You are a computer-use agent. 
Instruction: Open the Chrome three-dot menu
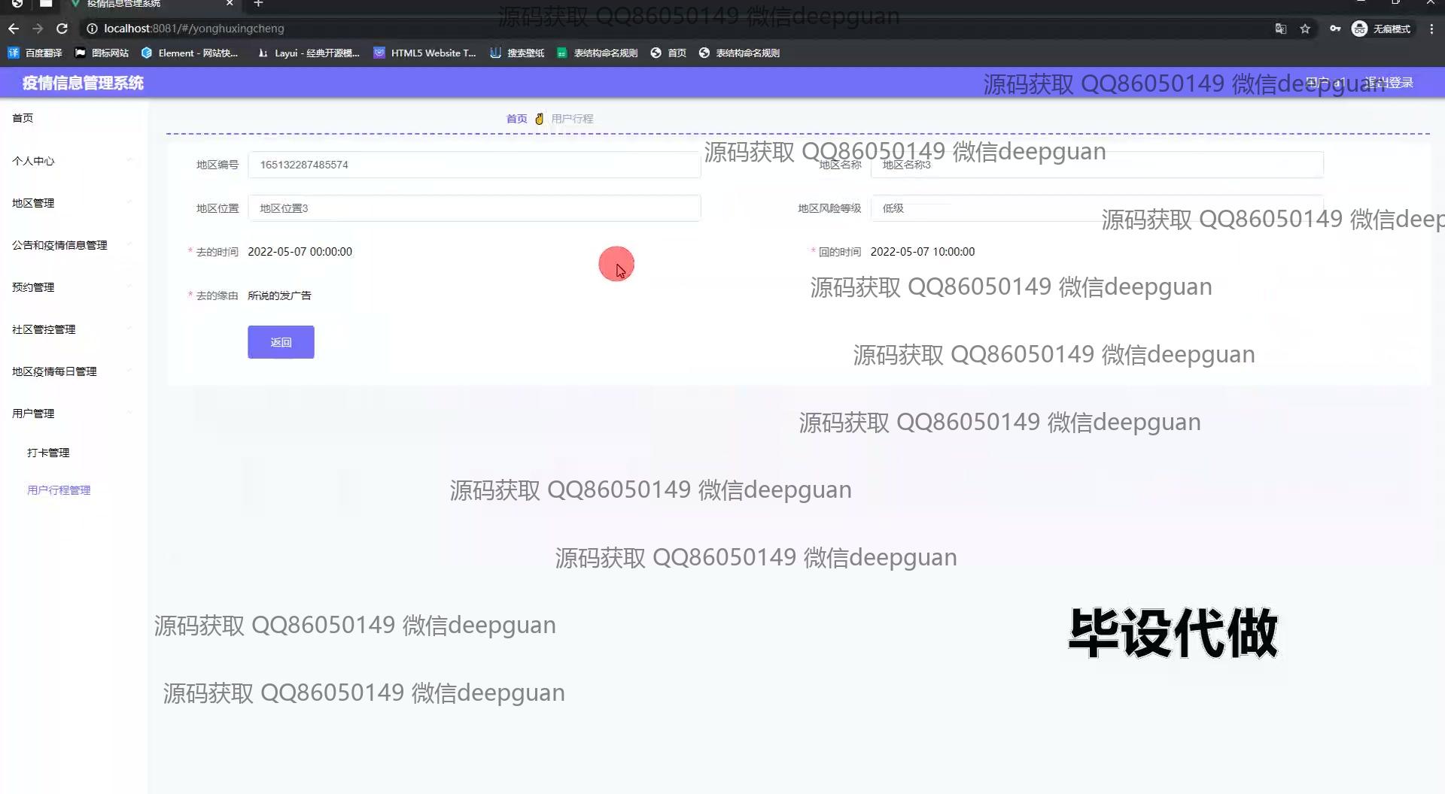coord(1431,29)
